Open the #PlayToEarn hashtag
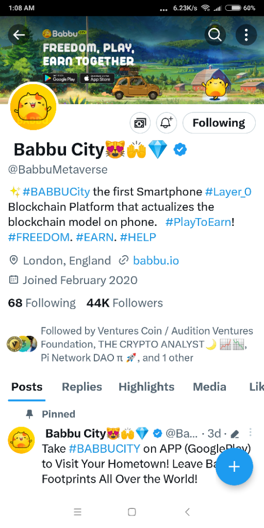The width and height of the screenshot is (264, 528). 199,222
